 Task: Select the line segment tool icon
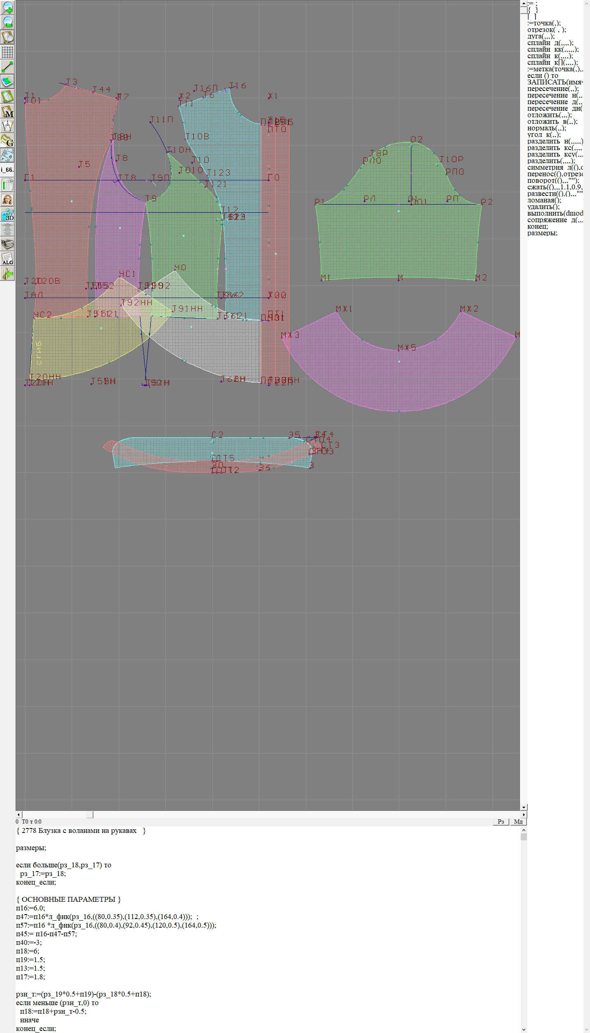[x=7, y=67]
